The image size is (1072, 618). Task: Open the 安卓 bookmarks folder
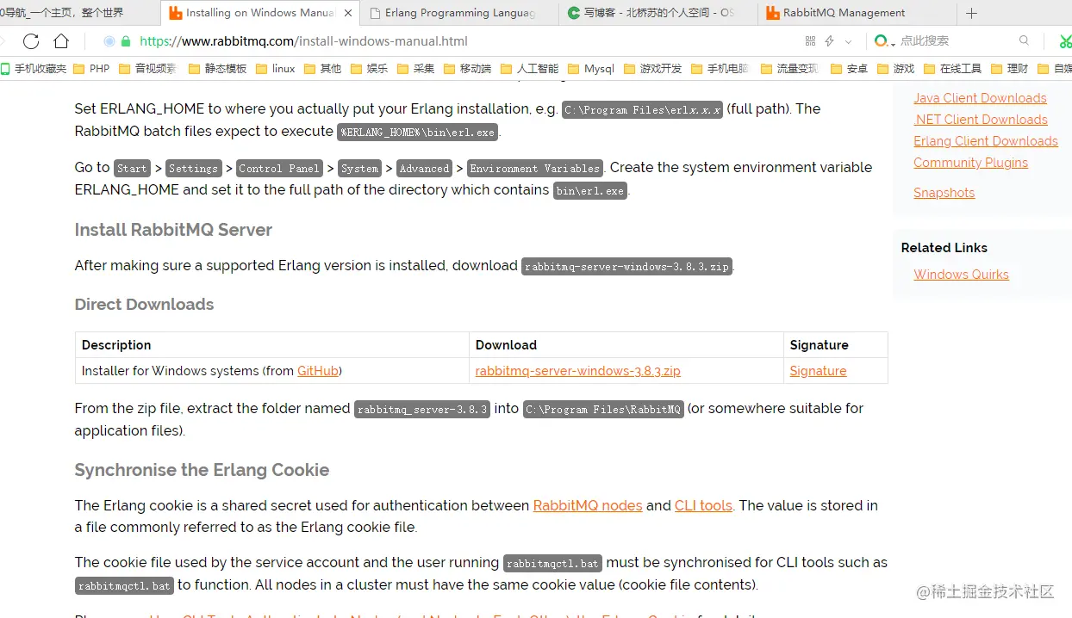[849, 69]
